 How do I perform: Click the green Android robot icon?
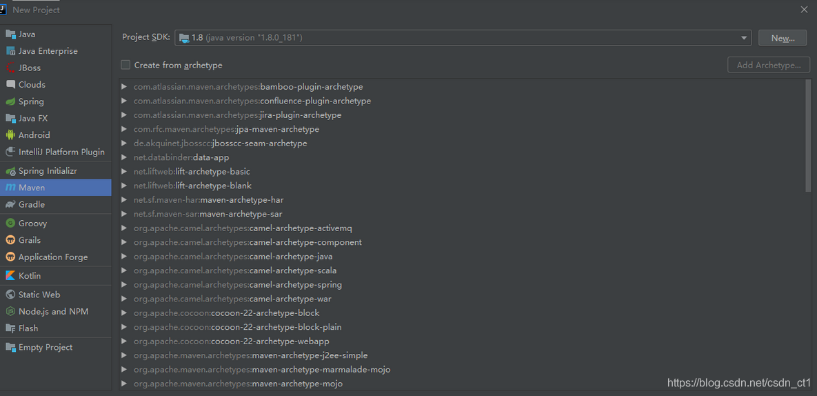[x=10, y=135]
